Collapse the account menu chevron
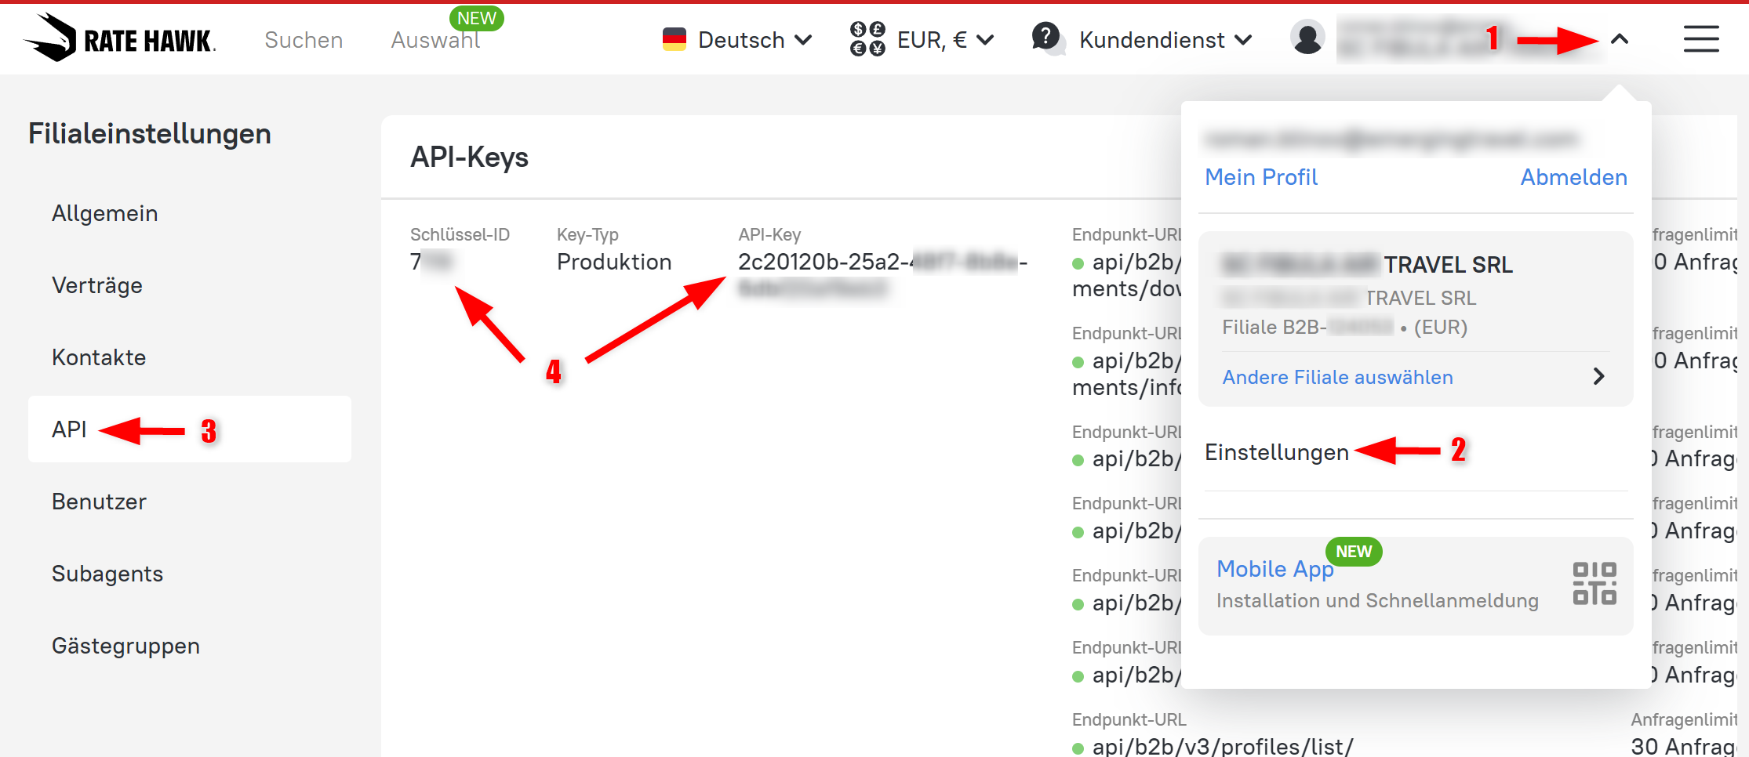 coord(1620,39)
